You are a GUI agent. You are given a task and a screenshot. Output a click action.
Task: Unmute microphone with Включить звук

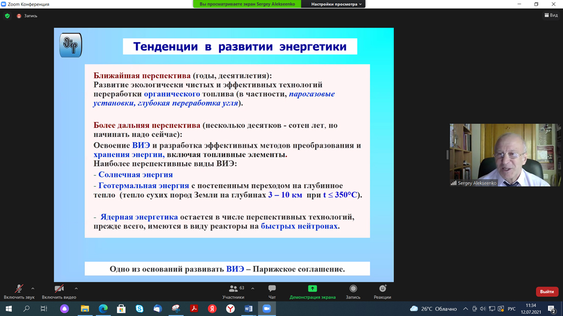19,291
